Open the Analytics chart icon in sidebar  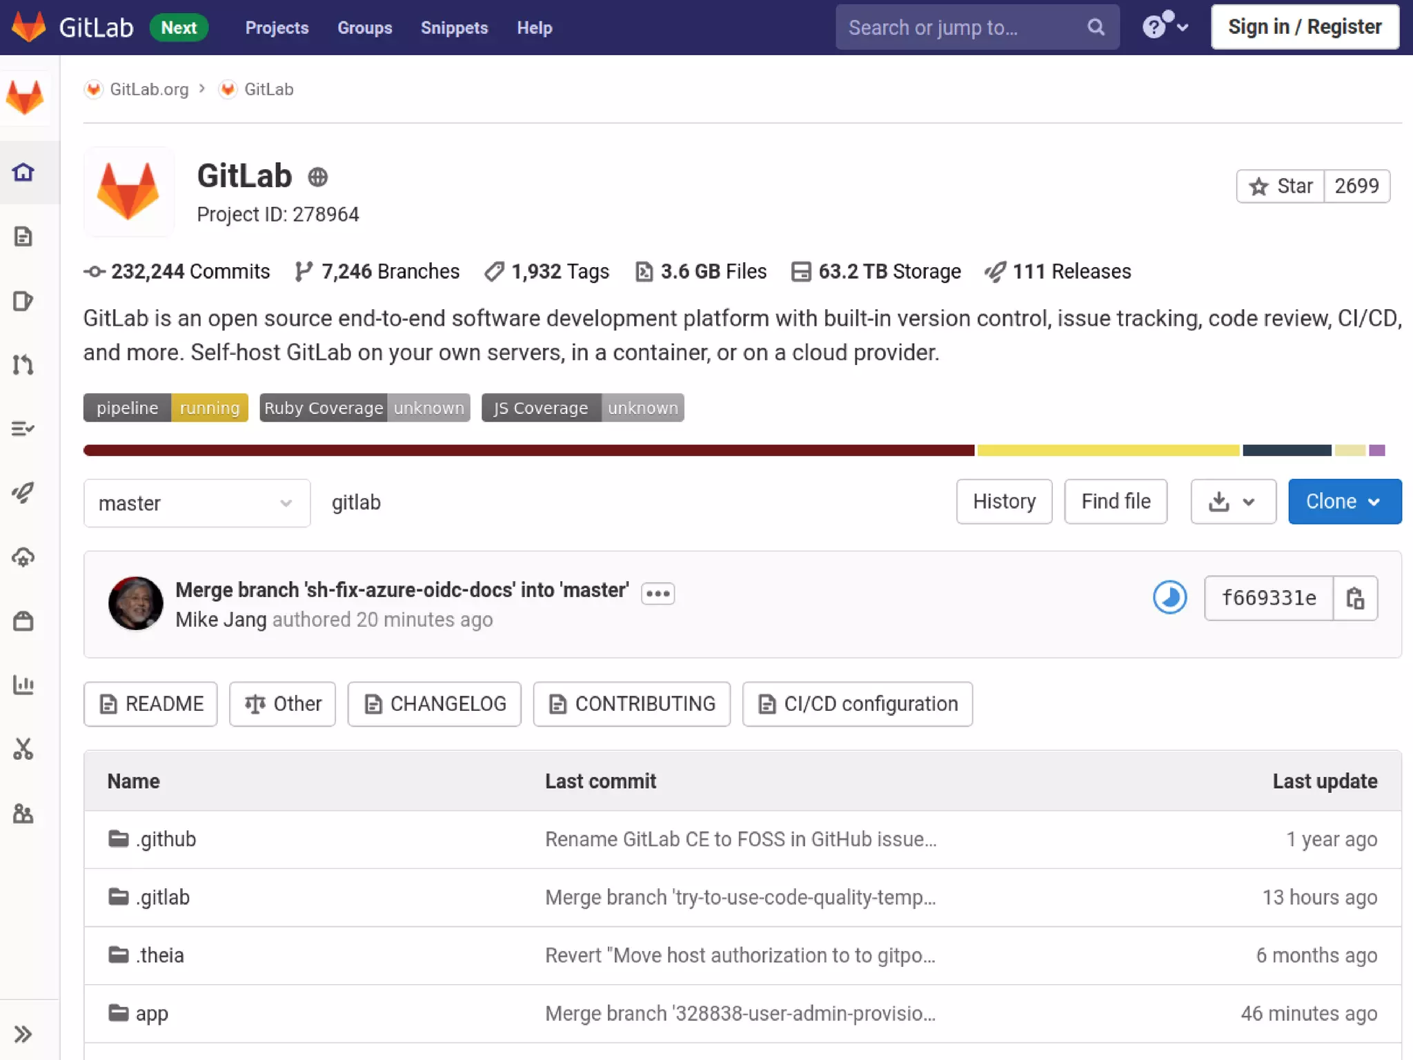23,685
